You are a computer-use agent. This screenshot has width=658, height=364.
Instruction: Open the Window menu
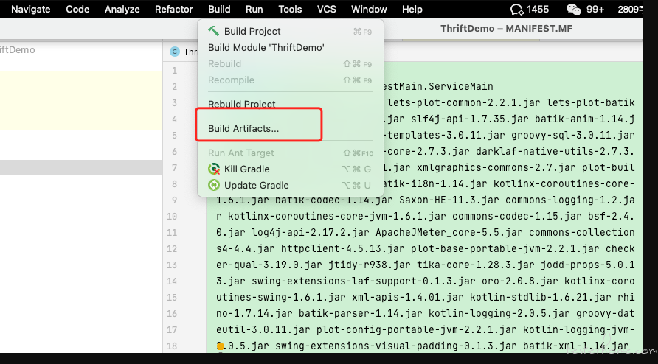pyautogui.click(x=369, y=10)
